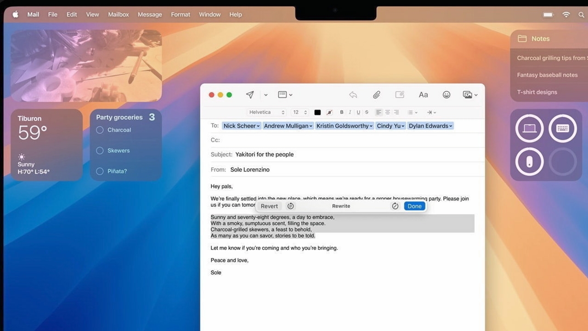Click Revert in the Rewrite bar
The height and width of the screenshot is (331, 588).
(x=269, y=206)
